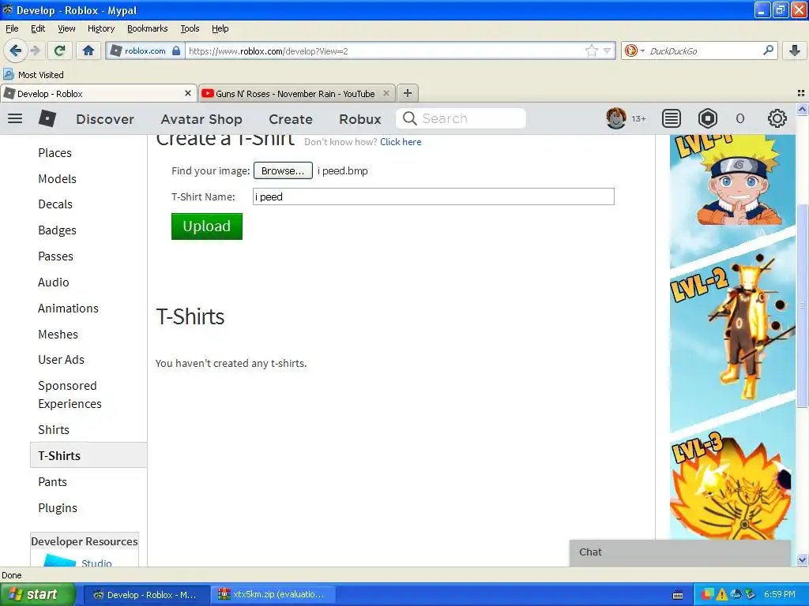Switch to the Guns N' Roses YouTube tab

[x=297, y=93]
